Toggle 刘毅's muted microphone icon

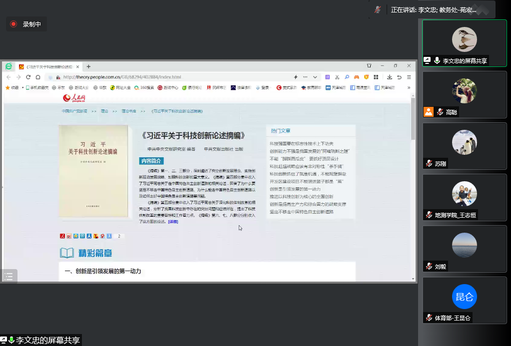[x=429, y=267]
